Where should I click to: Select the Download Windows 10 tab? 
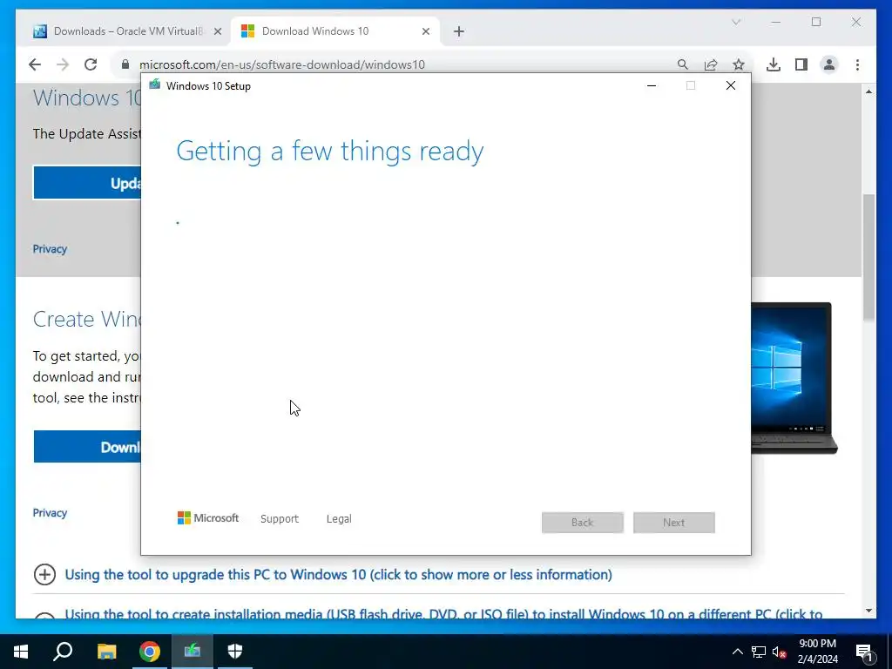(335, 31)
